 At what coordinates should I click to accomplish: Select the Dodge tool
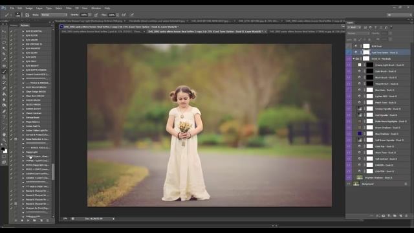4,105
